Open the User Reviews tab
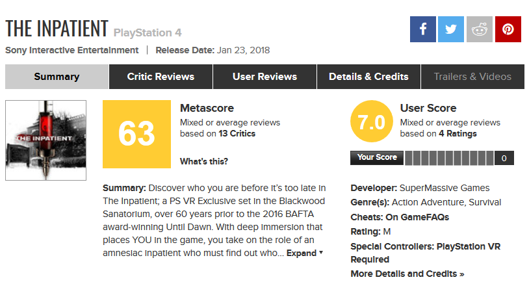Screen dimensions: 529x284 coord(265,77)
